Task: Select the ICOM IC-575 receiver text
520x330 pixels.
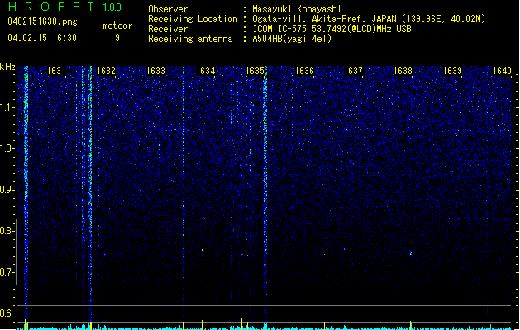Action: (x=332, y=29)
